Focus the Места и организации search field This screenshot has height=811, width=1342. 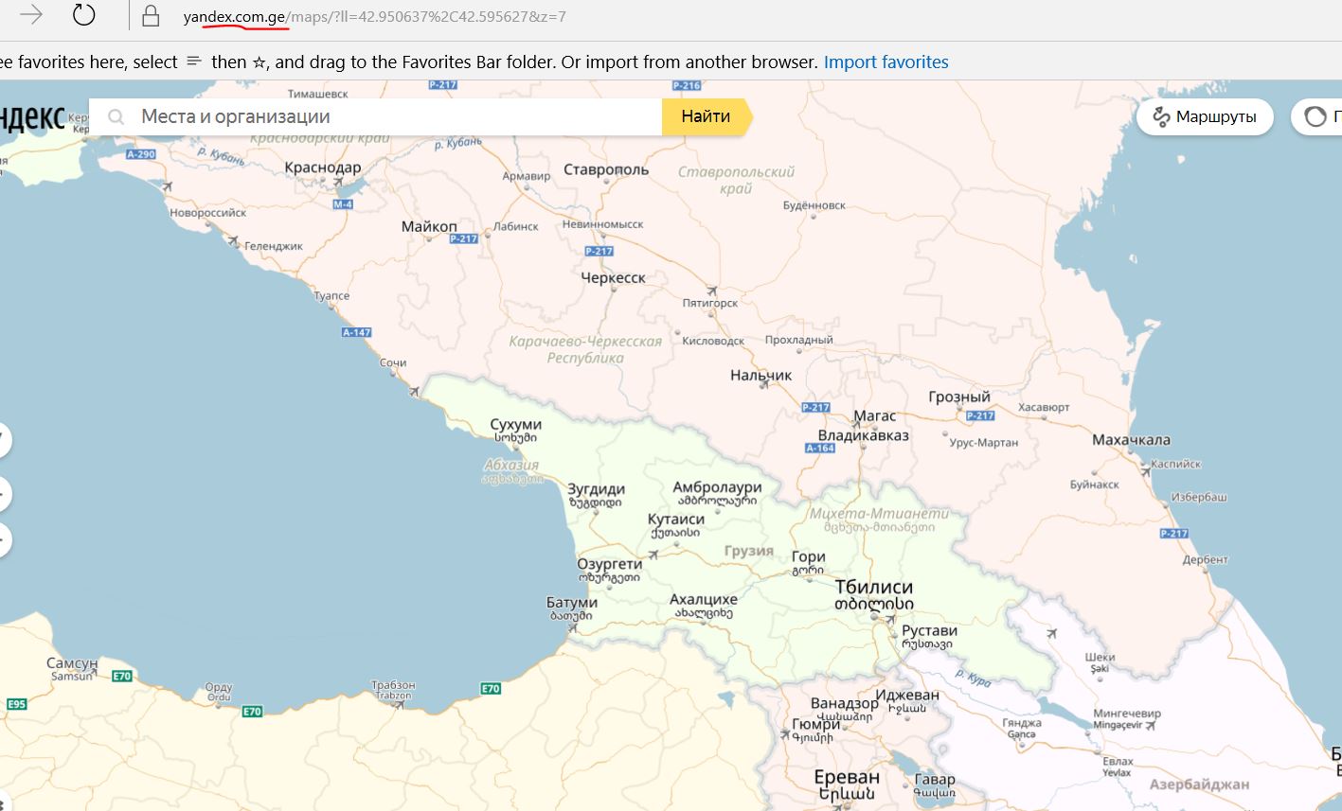376,116
